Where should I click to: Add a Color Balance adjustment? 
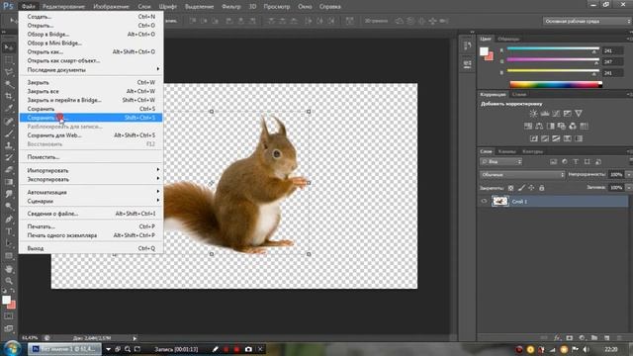coord(539,126)
